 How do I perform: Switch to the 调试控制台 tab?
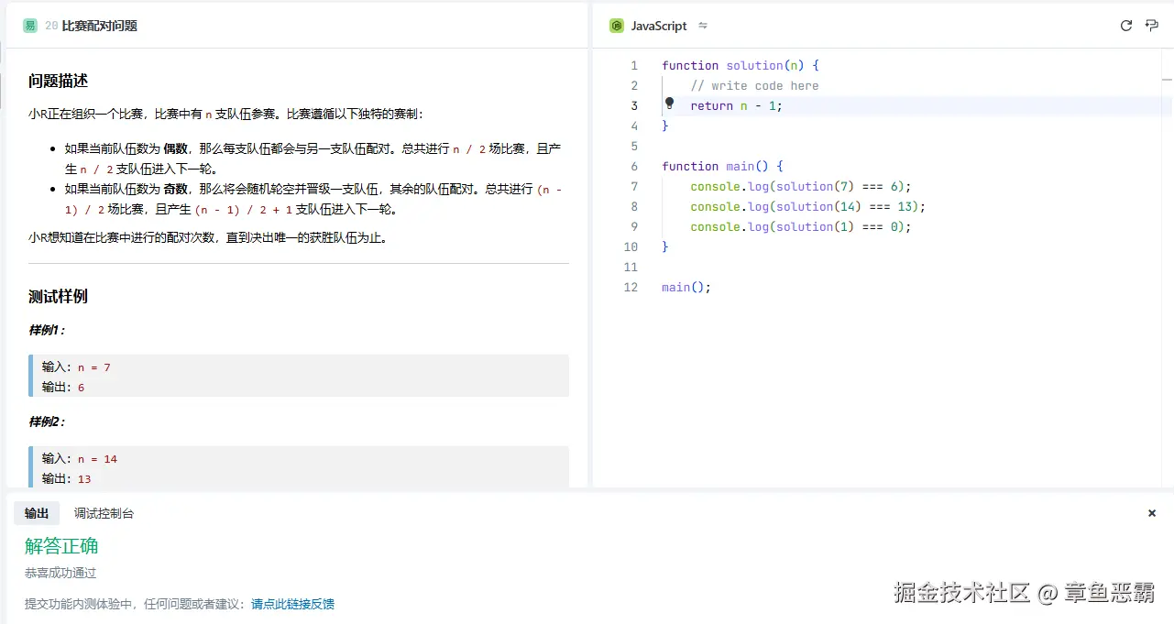[103, 513]
